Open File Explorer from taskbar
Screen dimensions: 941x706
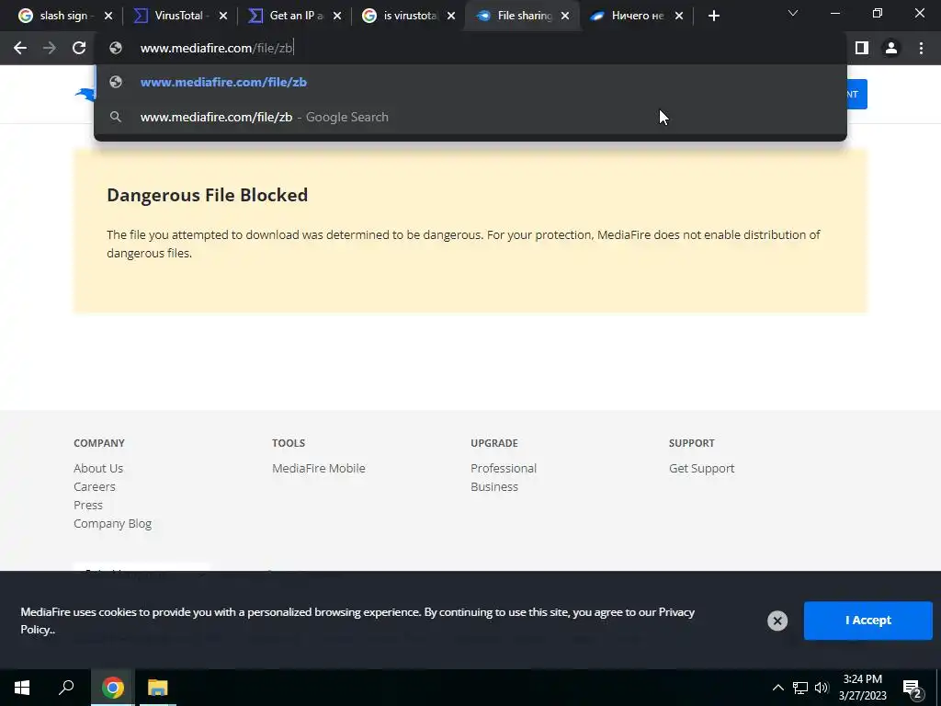(x=158, y=688)
